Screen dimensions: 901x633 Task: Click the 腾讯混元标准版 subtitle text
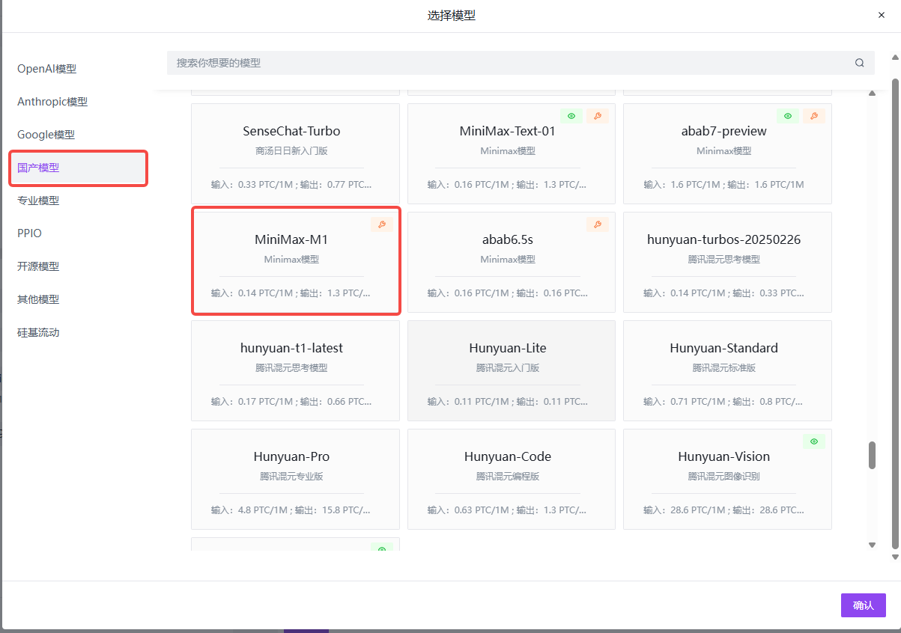click(x=723, y=367)
